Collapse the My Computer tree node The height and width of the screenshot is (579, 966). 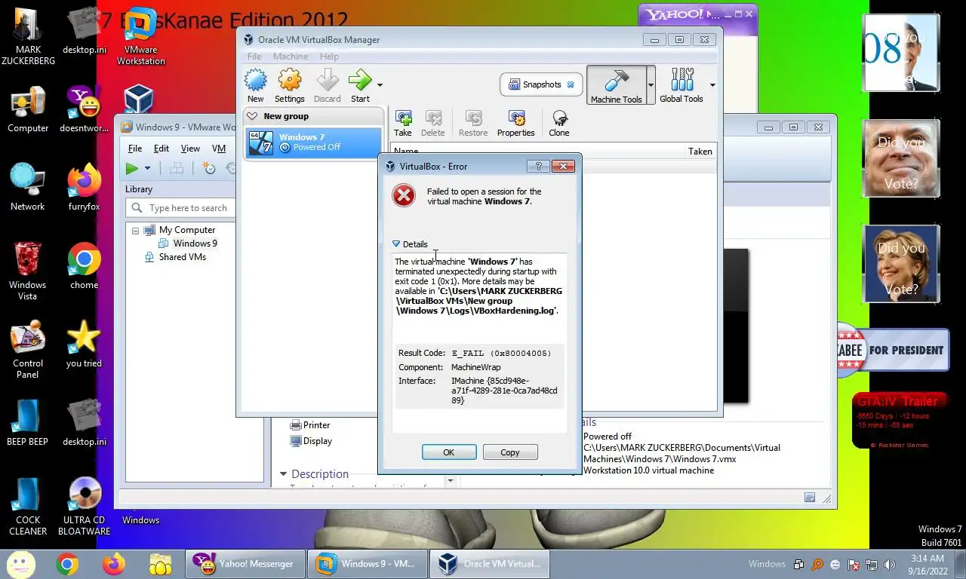tap(135, 230)
